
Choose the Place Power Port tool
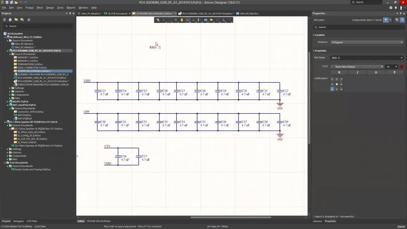(x=194, y=20)
